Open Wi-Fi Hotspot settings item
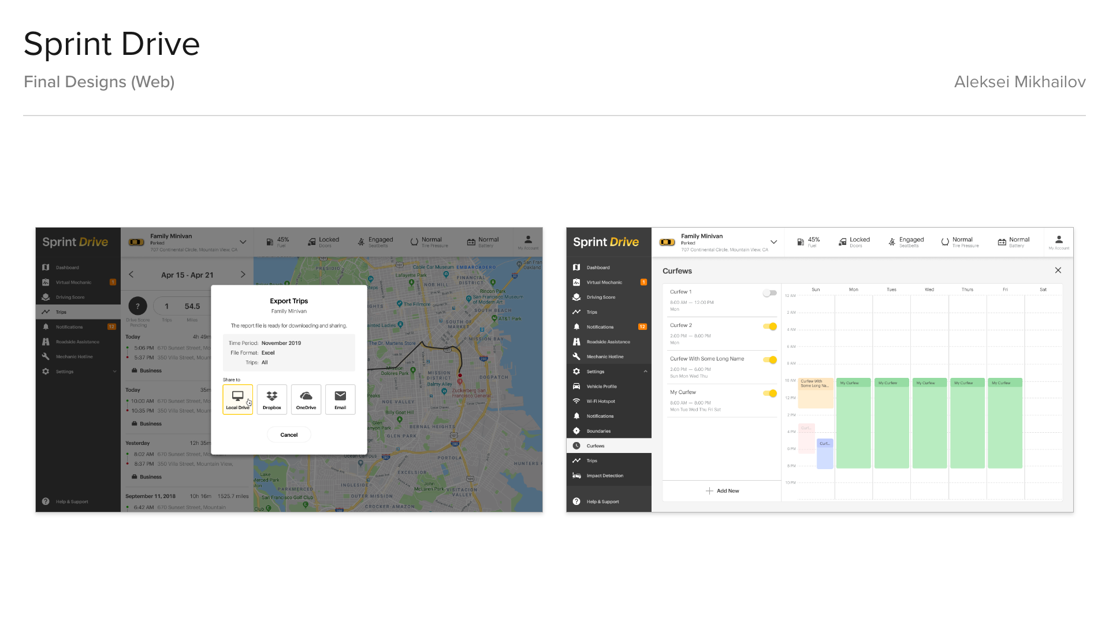The image size is (1109, 624). [x=609, y=401]
